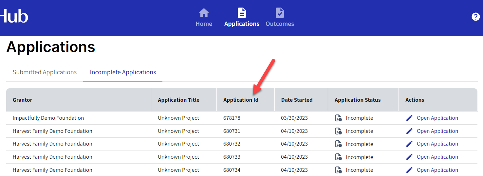Click the Grantor column header
Screen dimensions: 483x176
23,100
